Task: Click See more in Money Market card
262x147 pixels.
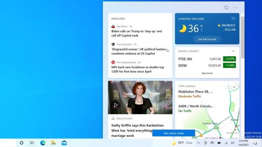Action: pos(207,73)
